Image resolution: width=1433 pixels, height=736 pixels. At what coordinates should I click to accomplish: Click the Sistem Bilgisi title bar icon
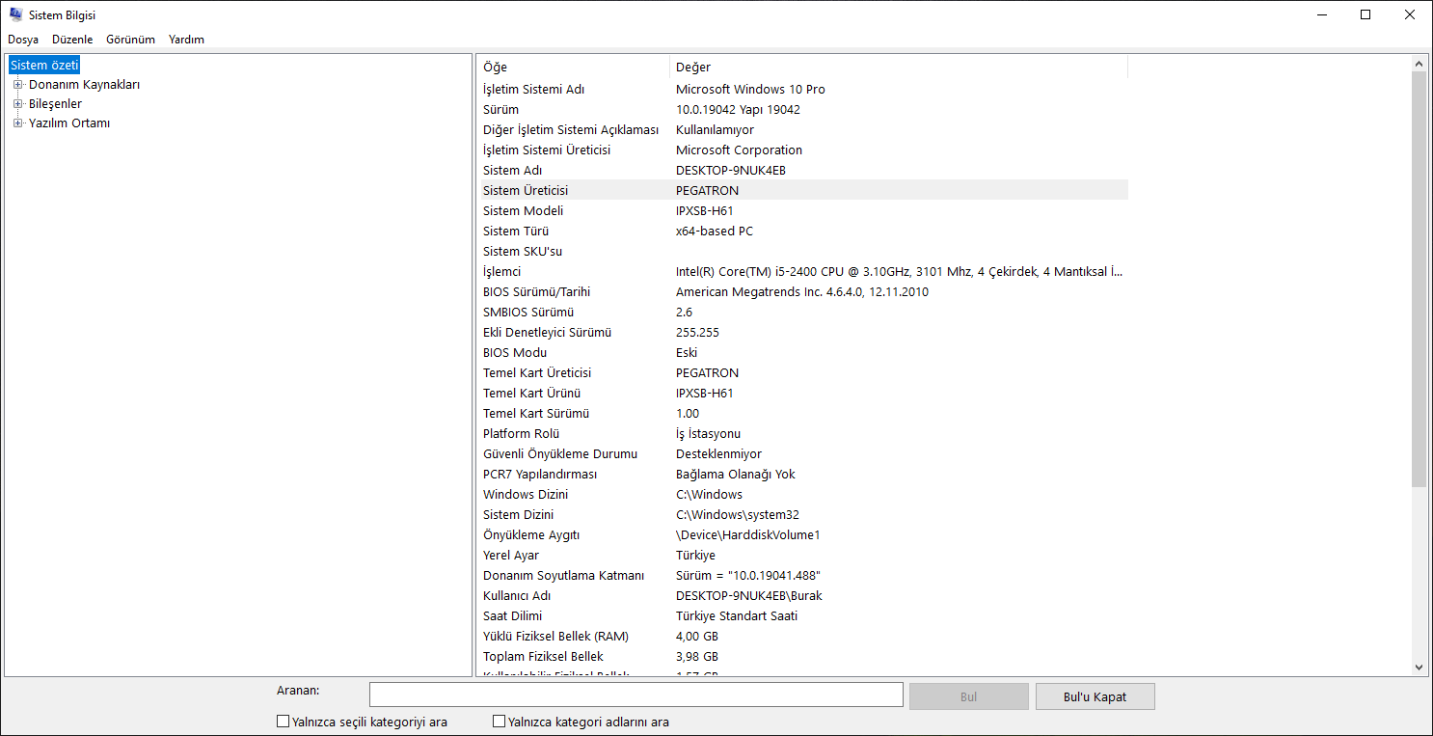click(15, 14)
